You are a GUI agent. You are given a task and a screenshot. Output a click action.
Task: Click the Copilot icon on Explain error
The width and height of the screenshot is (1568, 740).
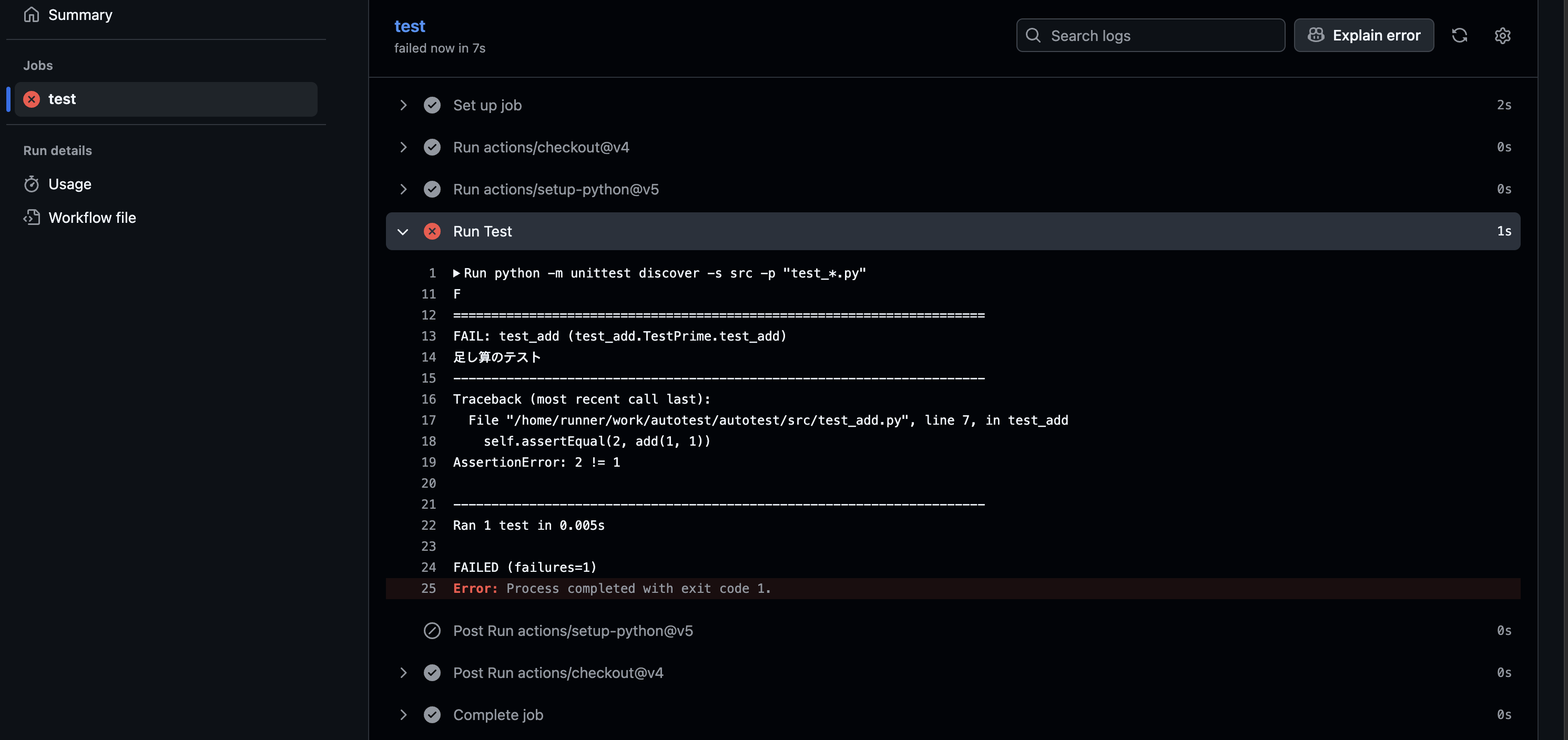tap(1316, 35)
